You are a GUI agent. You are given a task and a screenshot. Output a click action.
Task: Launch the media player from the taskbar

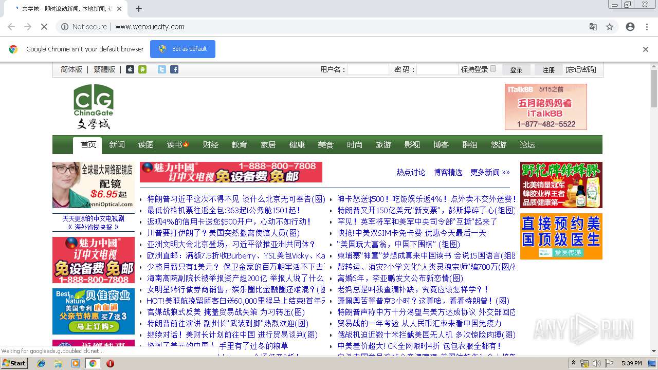coord(76,363)
